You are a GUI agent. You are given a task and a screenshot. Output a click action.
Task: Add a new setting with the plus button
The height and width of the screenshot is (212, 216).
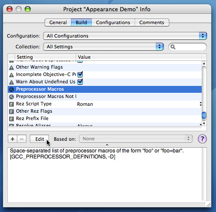[x=13, y=139]
